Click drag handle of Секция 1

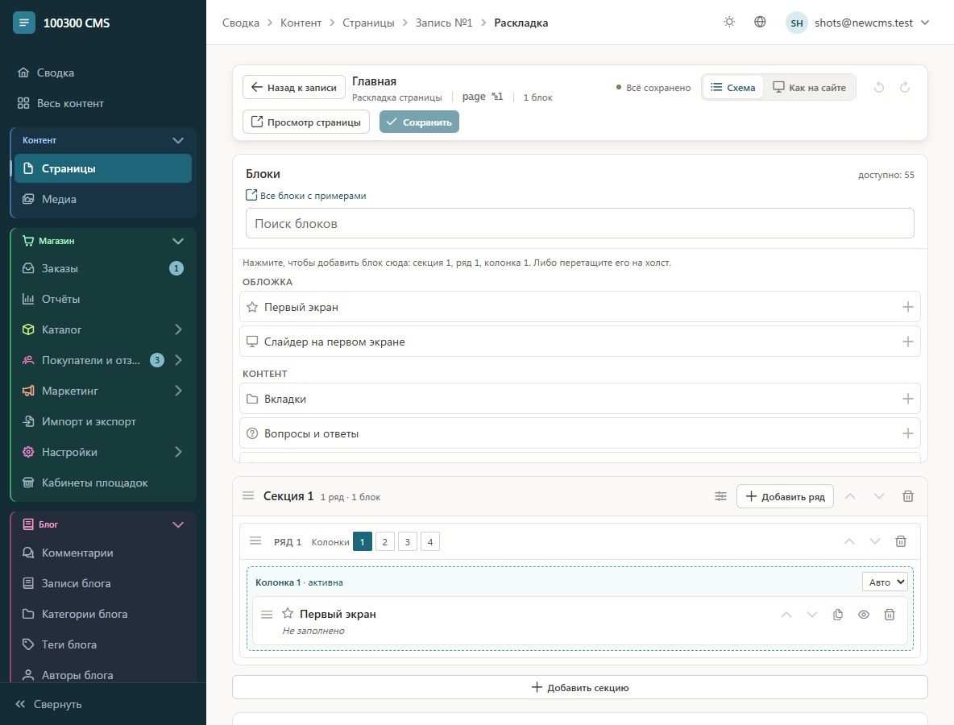coord(248,495)
